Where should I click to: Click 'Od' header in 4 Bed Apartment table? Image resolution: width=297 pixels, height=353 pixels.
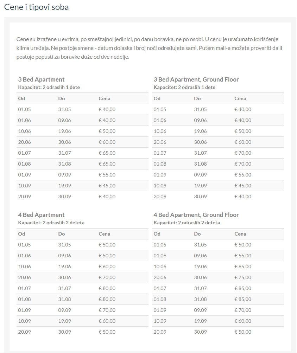point(21,234)
